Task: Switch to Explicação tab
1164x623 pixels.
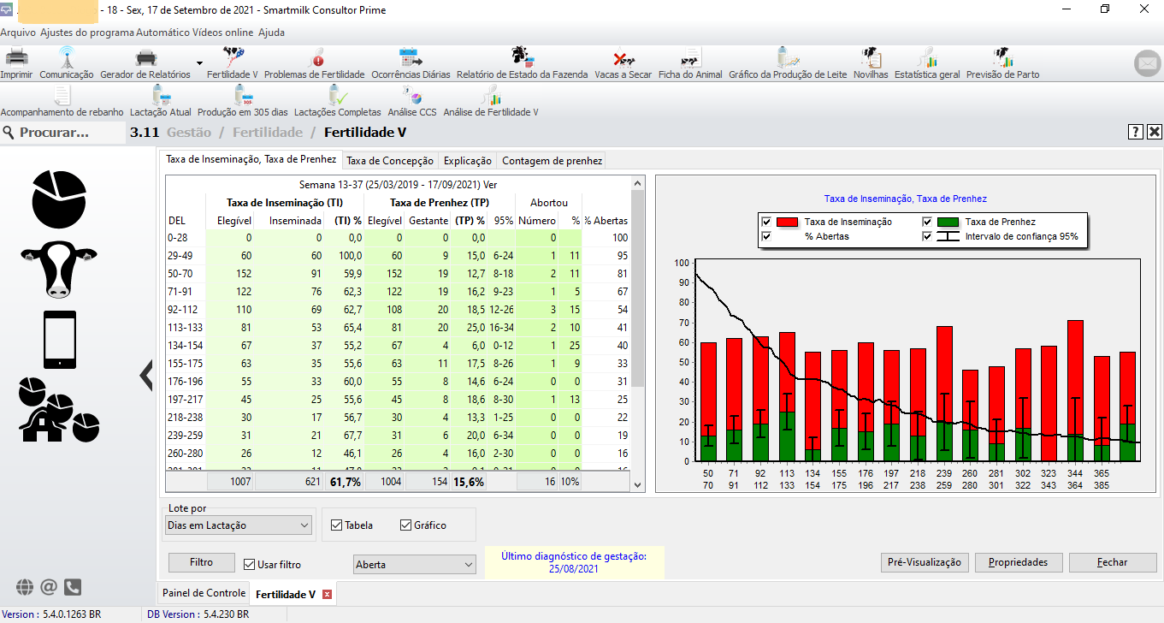Action: click(x=468, y=161)
